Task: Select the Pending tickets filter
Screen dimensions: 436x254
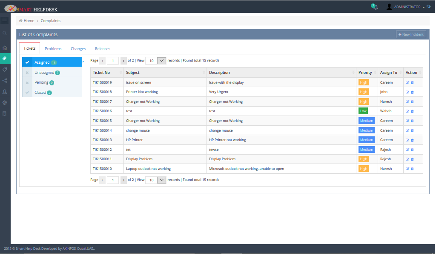Action: click(41, 82)
